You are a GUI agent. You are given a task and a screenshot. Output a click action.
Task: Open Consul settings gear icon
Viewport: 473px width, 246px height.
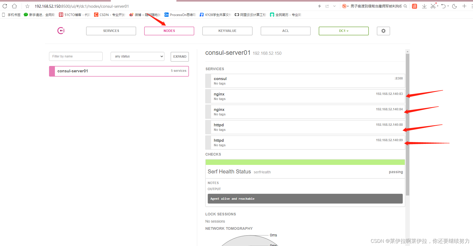tap(383, 31)
